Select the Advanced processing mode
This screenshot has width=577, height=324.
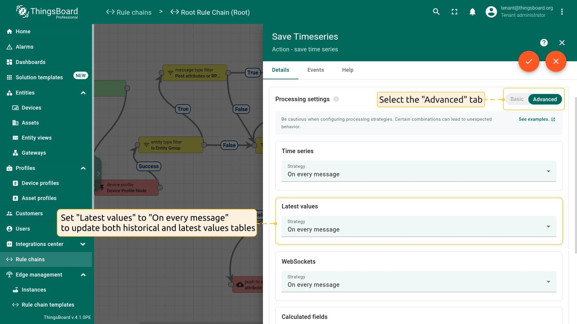pyautogui.click(x=545, y=99)
